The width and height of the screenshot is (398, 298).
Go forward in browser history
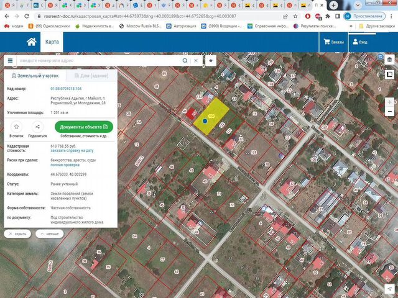17,16
